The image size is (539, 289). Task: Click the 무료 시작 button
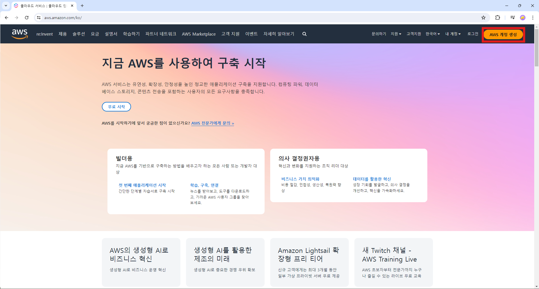click(x=116, y=107)
